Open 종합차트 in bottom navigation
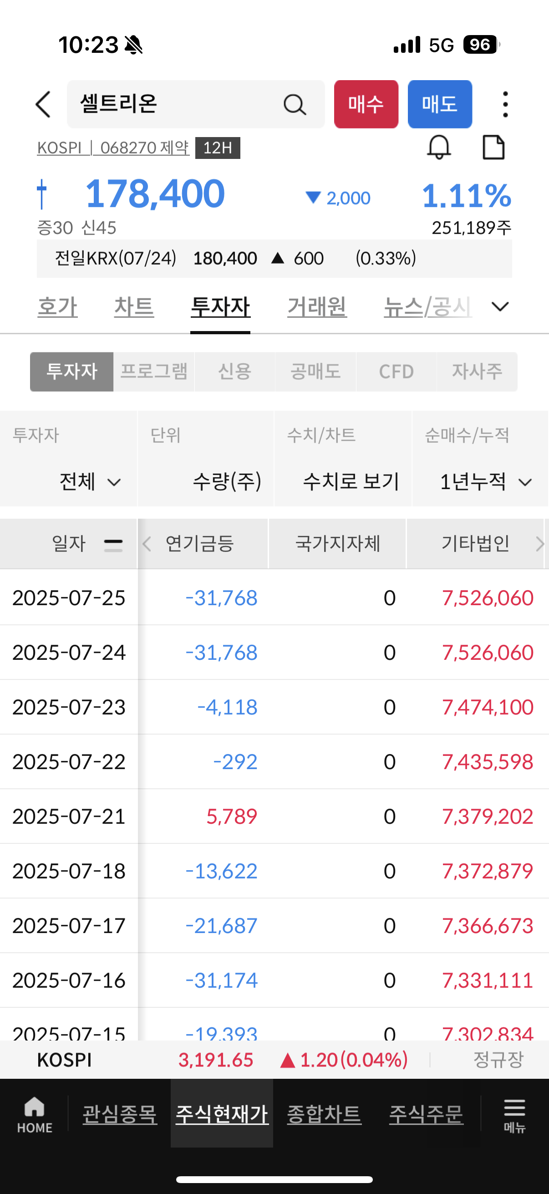Screen dimensions: 549x1194 pos(324,1114)
